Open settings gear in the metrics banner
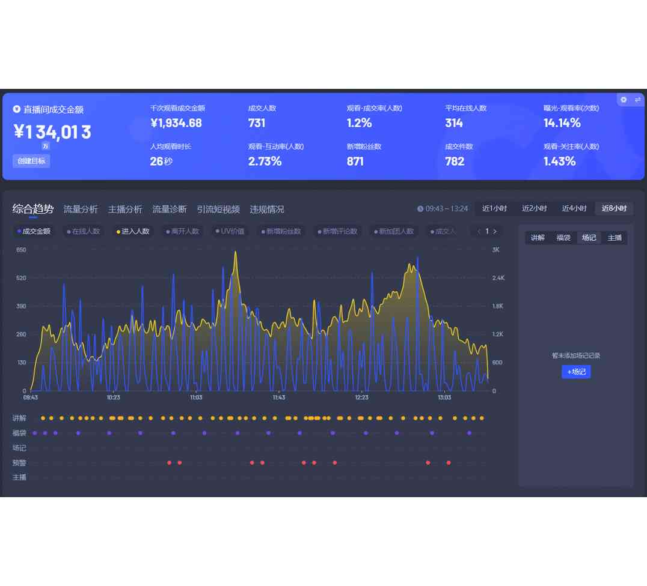The height and width of the screenshot is (586, 647). point(624,100)
